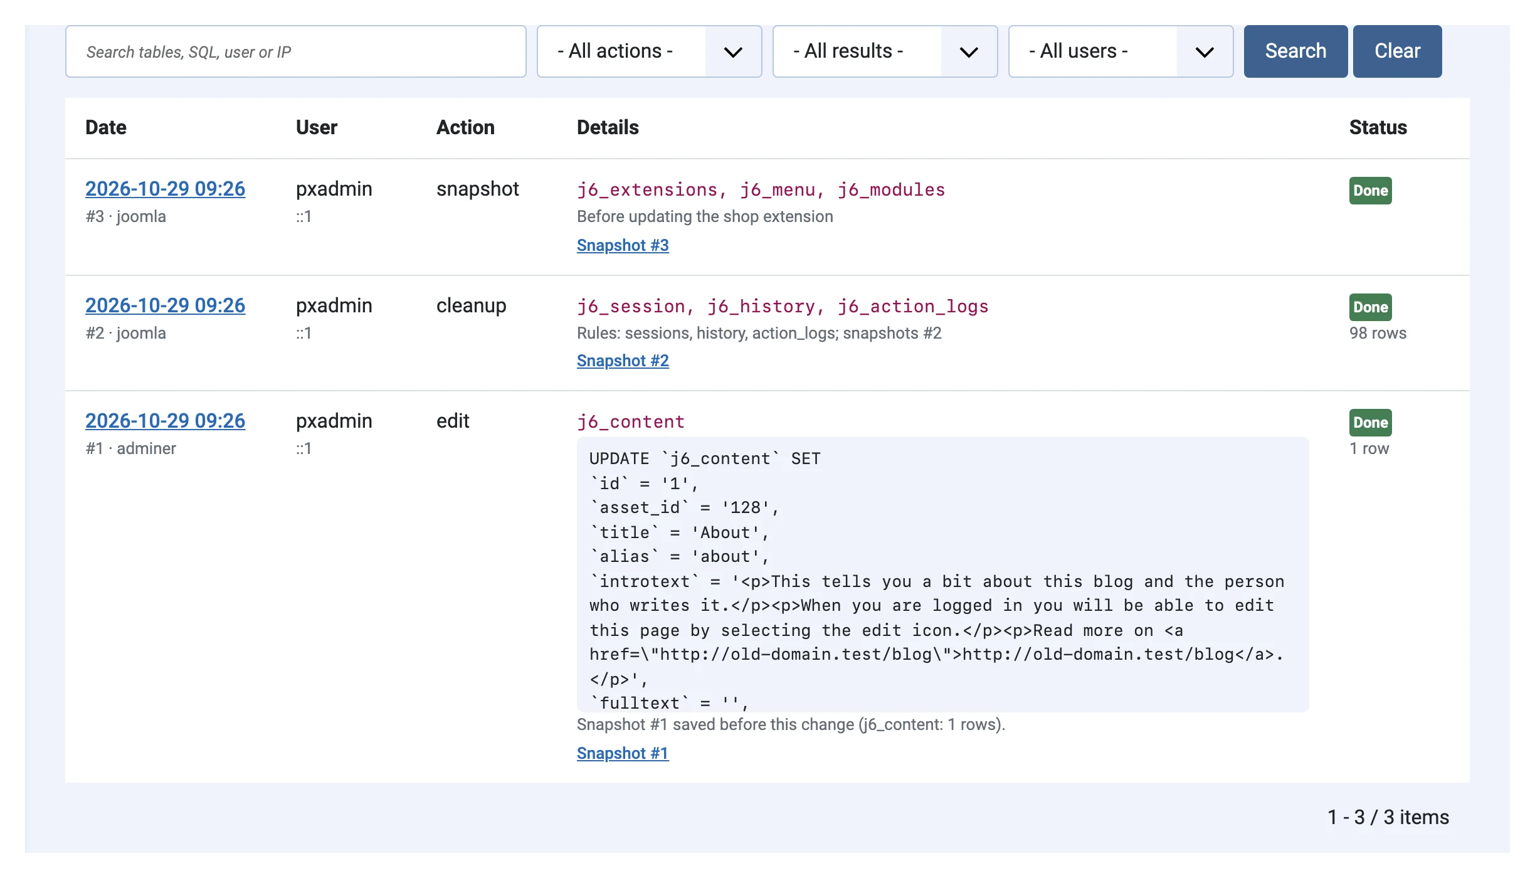
Task: Click the User column header
Action: 317,127
